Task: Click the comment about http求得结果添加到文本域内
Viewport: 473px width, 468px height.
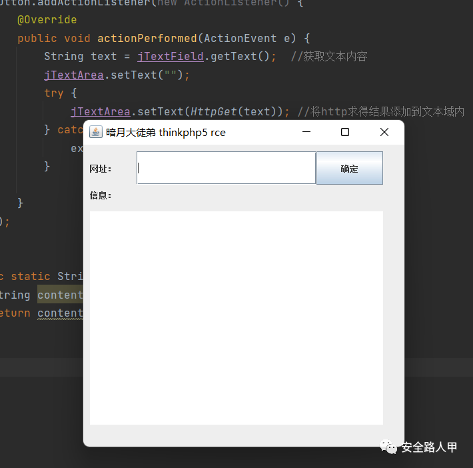Action: click(380, 112)
